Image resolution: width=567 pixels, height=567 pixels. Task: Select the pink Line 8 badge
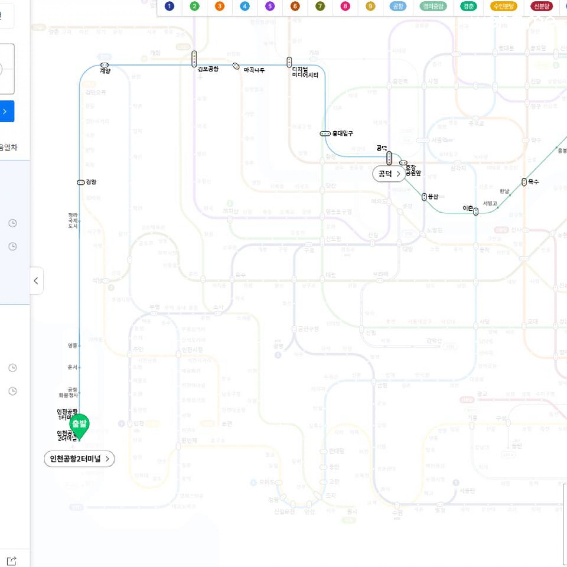point(345,6)
